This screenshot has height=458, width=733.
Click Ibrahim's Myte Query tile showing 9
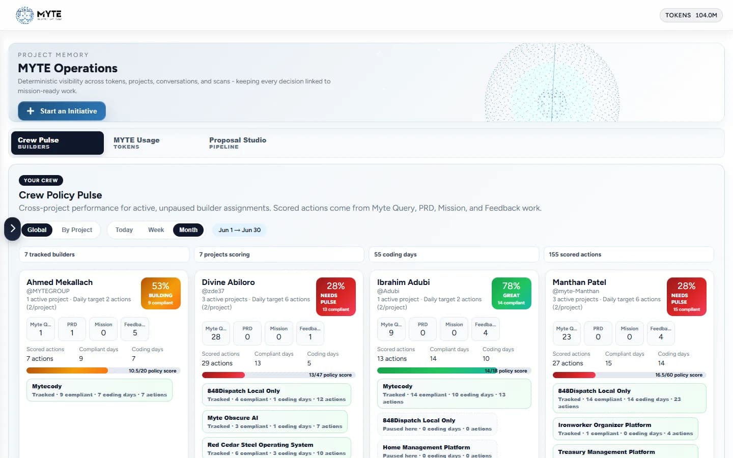(391, 329)
